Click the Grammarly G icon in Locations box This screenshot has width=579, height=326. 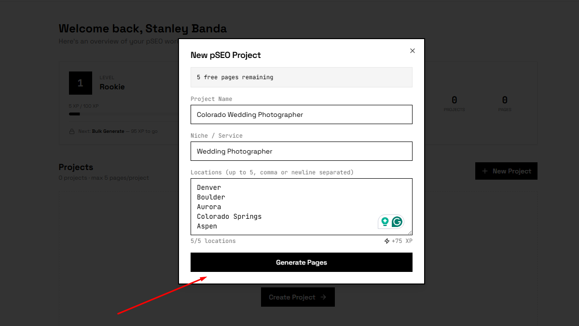click(x=397, y=222)
